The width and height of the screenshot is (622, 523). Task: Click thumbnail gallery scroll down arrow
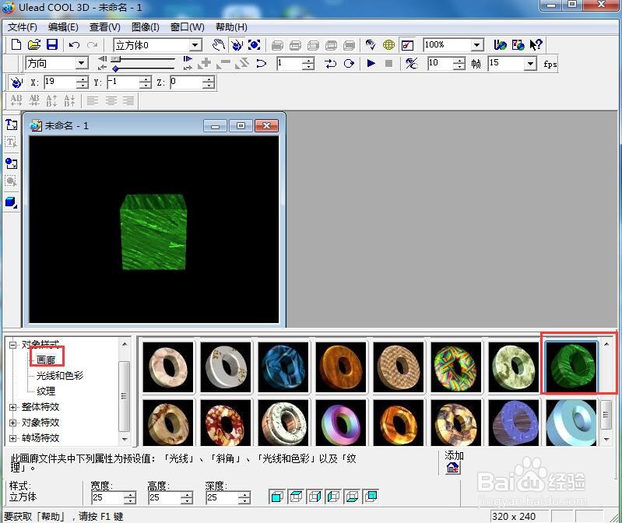click(606, 439)
